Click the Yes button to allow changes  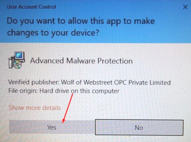point(52,127)
